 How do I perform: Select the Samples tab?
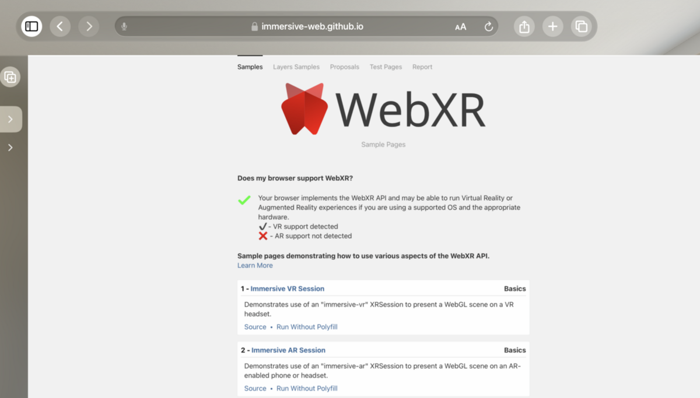250,67
